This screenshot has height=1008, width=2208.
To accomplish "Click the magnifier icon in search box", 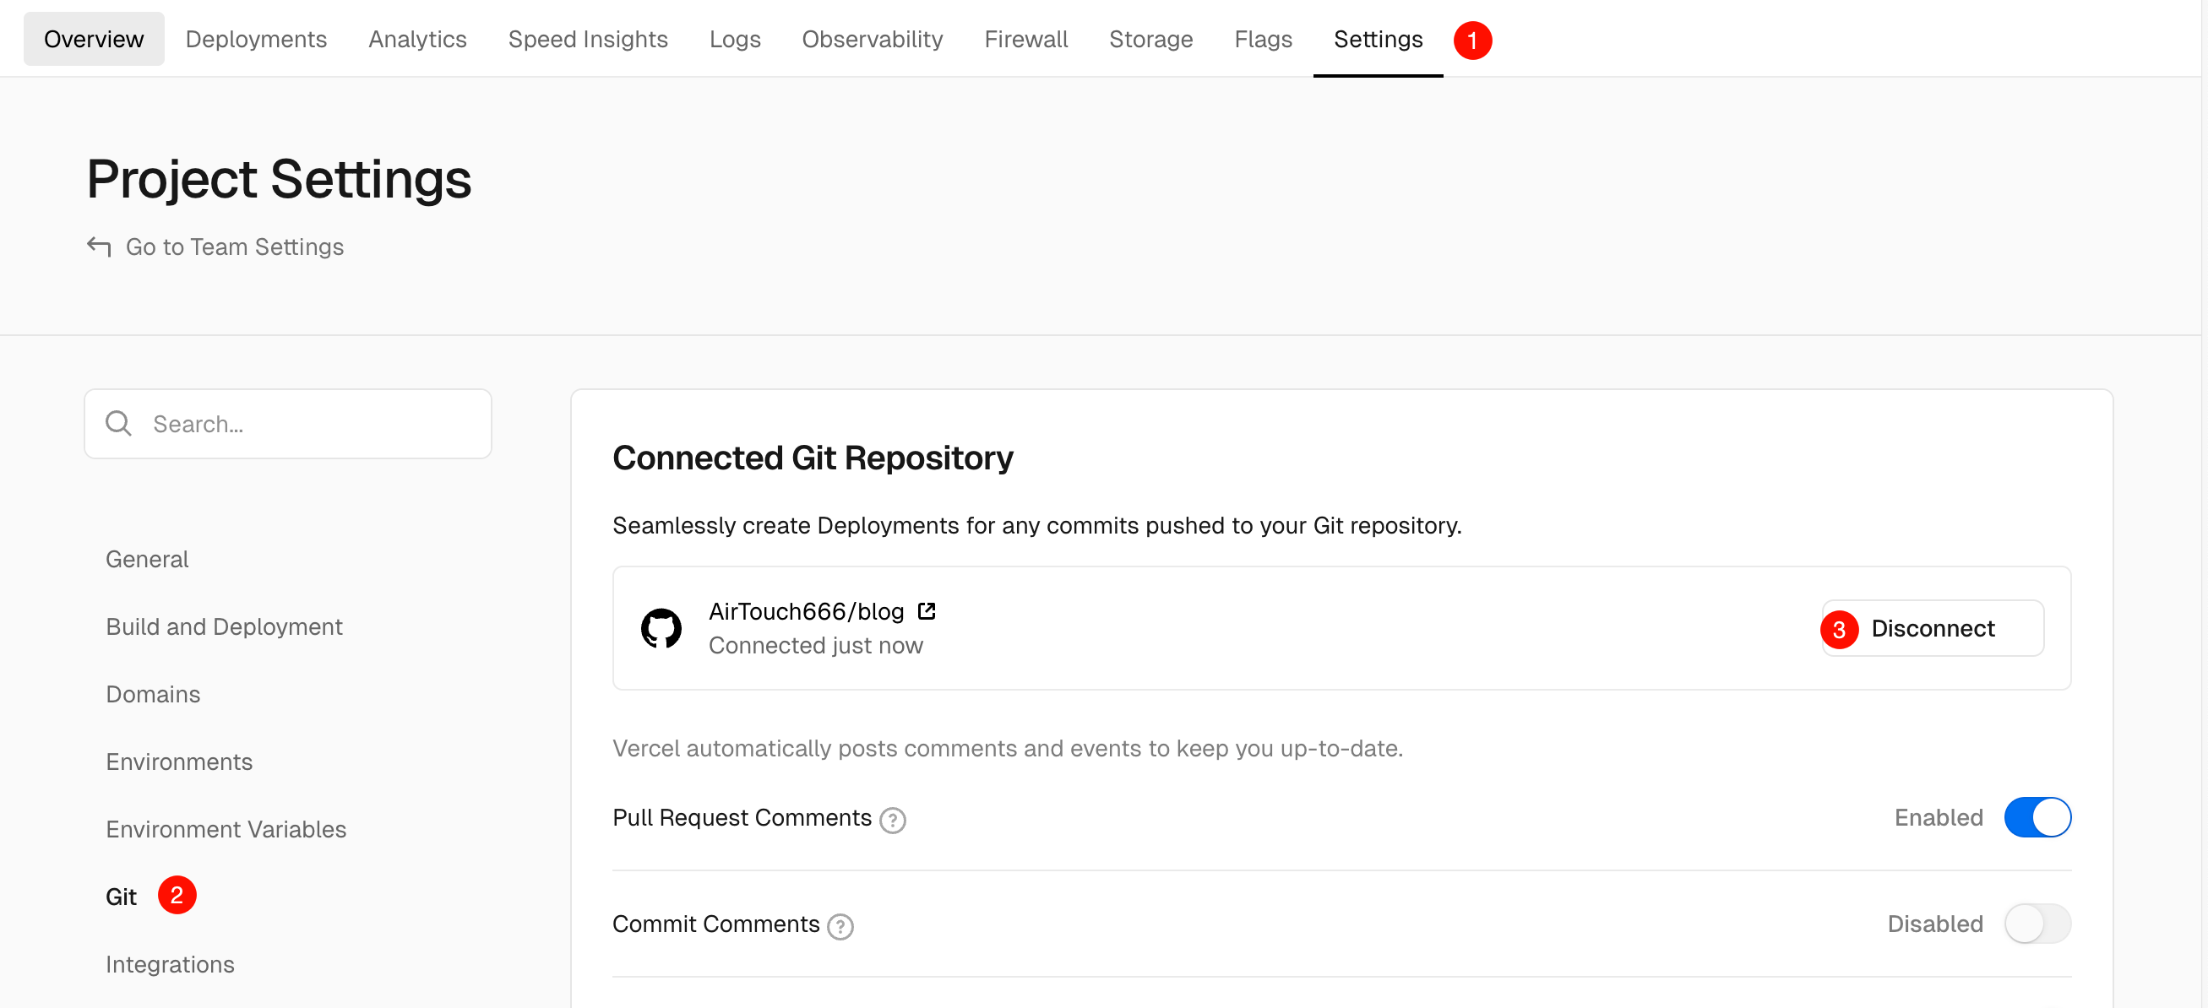I will (x=118, y=423).
